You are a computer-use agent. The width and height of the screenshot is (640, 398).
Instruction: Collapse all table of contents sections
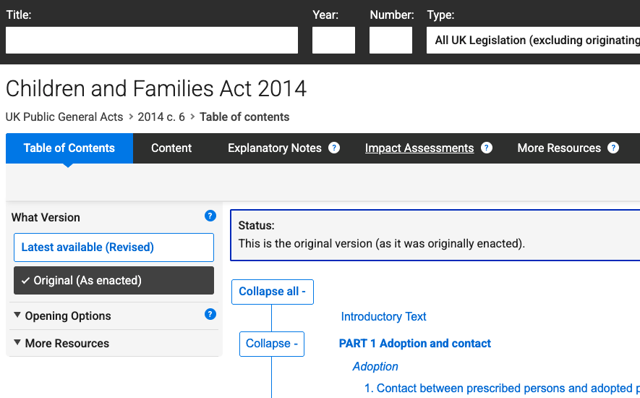click(x=273, y=292)
